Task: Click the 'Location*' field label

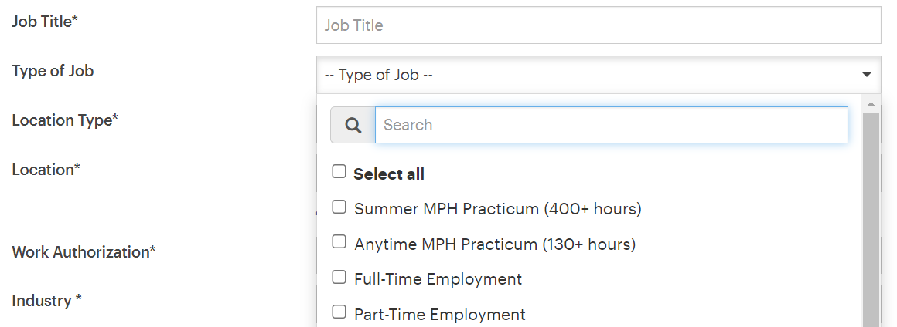Action: coord(46,170)
